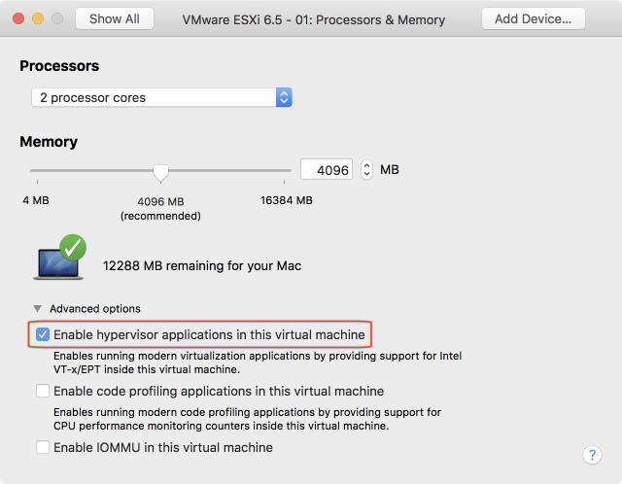This screenshot has width=622, height=484.
Task: Click the yellow minimize window button
Action: [38, 18]
